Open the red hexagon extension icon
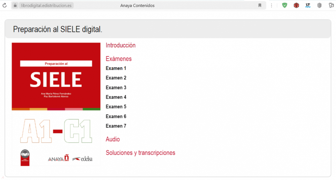The width and height of the screenshot is (336, 180). point(296,5)
